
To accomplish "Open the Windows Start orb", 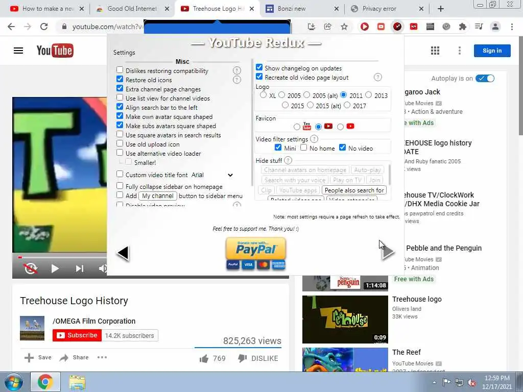I will coord(13,382).
